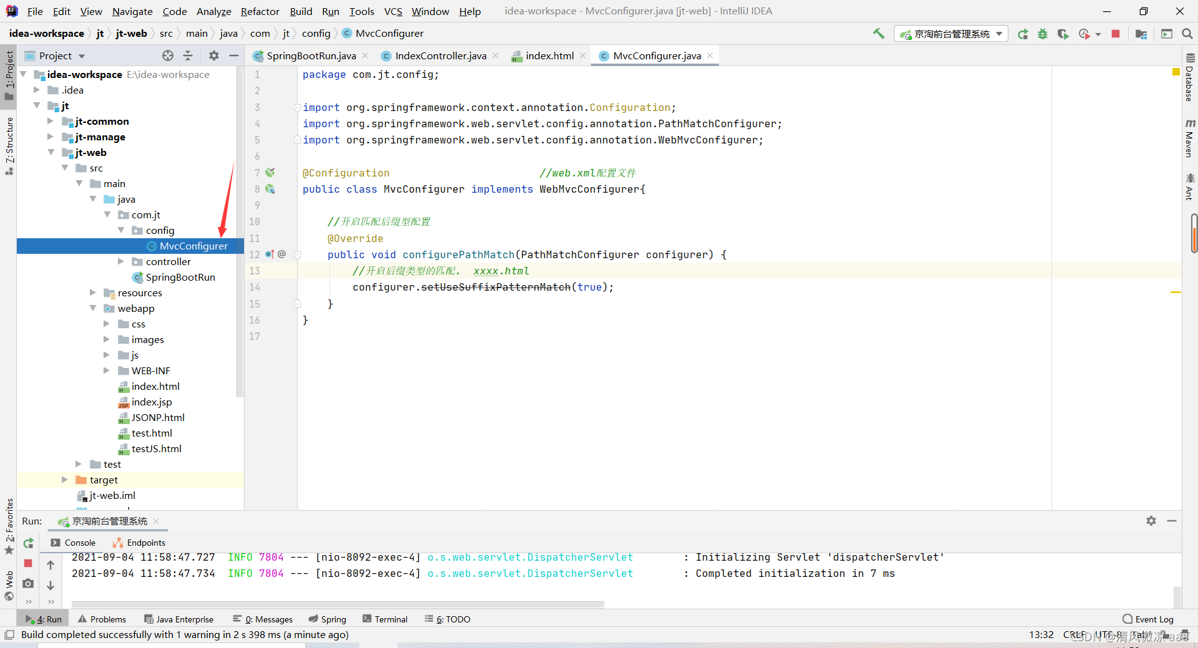The image size is (1198, 648).
Task: Open the Project panel settings gear
Action: pos(214,56)
